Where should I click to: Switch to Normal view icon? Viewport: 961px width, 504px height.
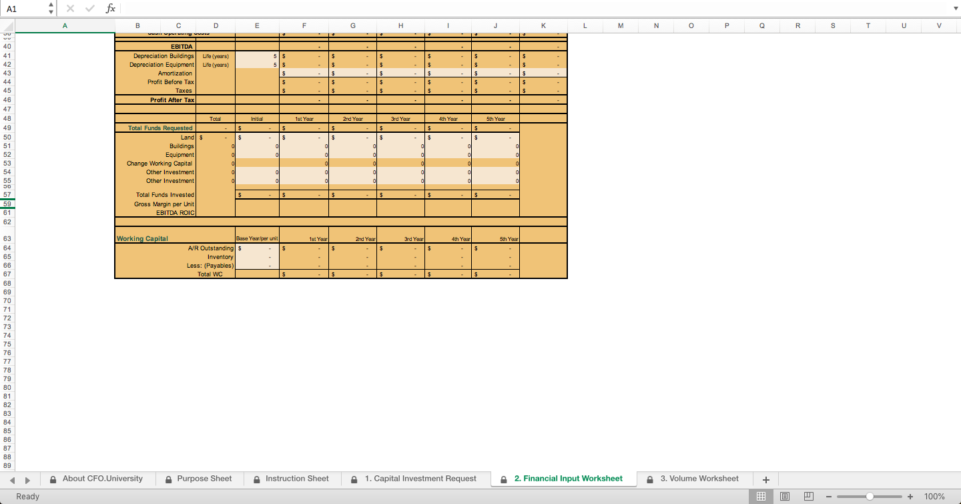[x=760, y=496]
